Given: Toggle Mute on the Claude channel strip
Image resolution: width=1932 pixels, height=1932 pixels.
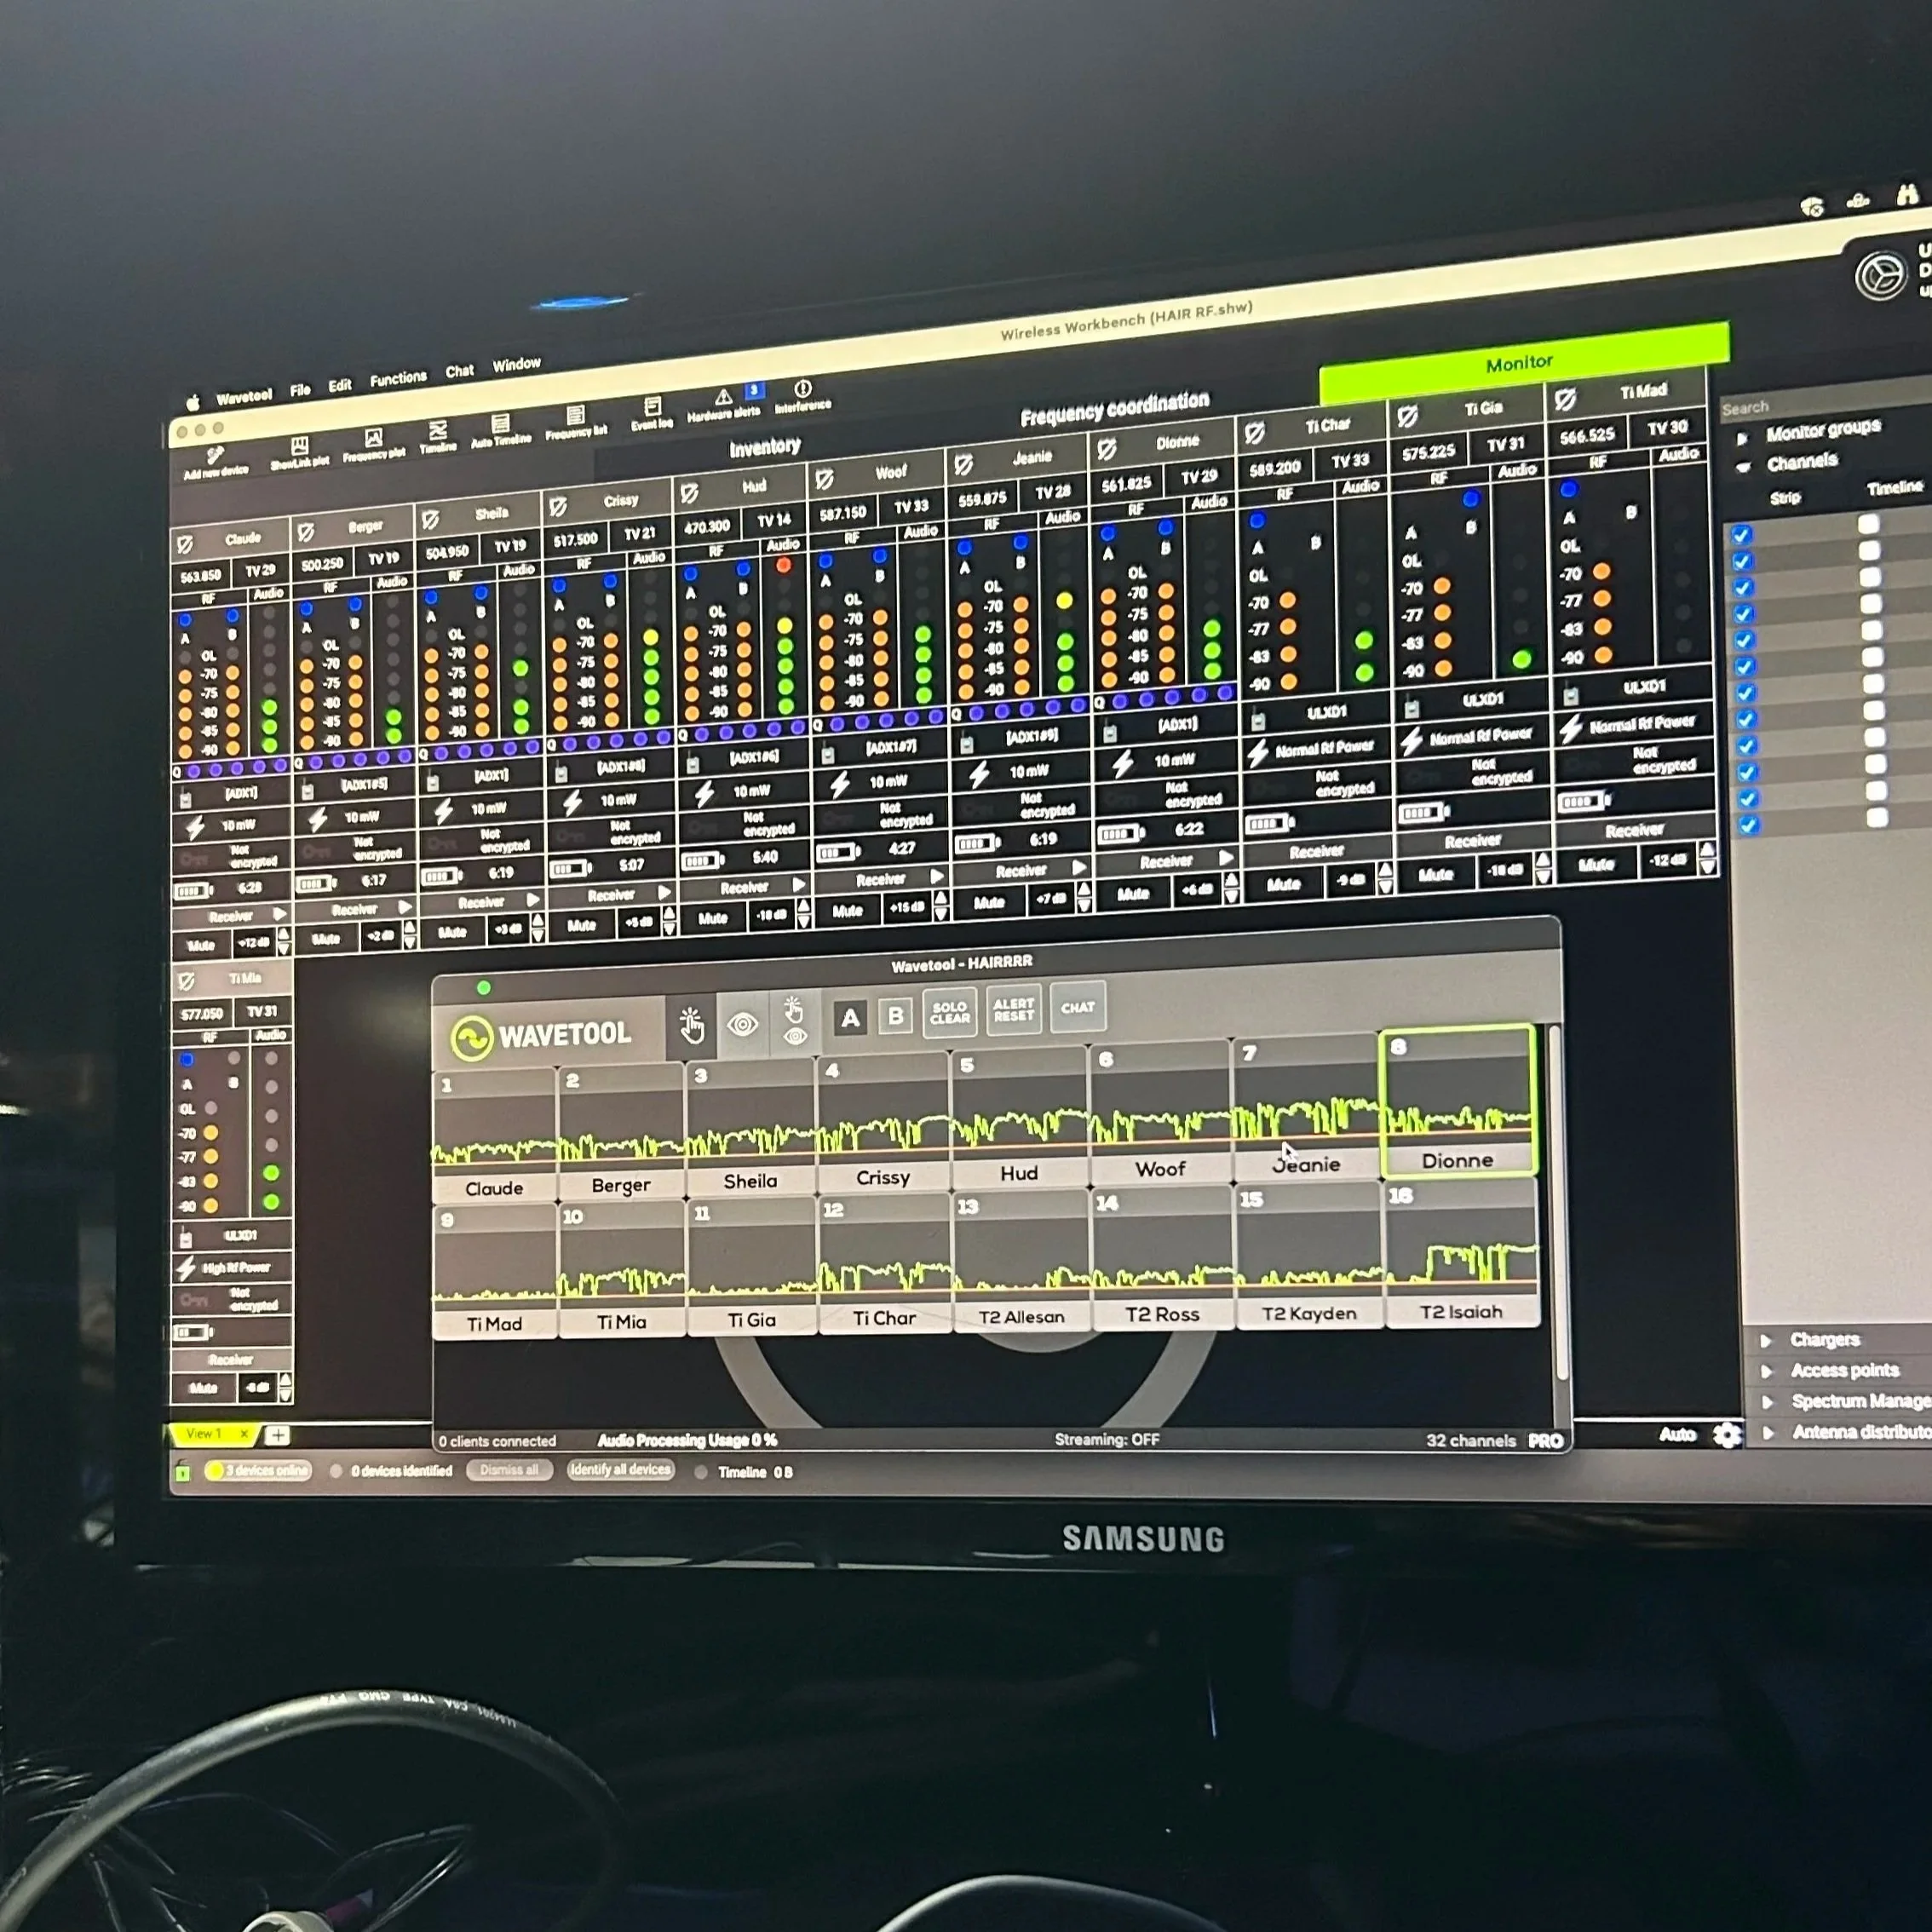Looking at the screenshot, I should point(201,945).
